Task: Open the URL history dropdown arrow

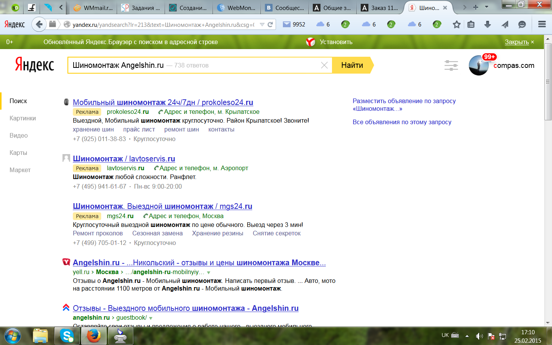Action: click(262, 25)
